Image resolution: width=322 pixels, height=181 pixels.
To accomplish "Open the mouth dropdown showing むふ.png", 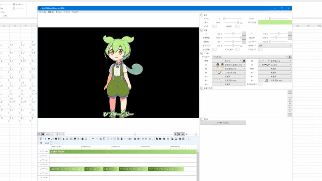I will tap(275, 65).
